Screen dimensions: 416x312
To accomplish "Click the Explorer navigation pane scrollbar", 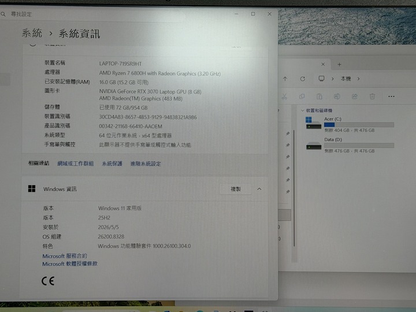I will [294, 188].
